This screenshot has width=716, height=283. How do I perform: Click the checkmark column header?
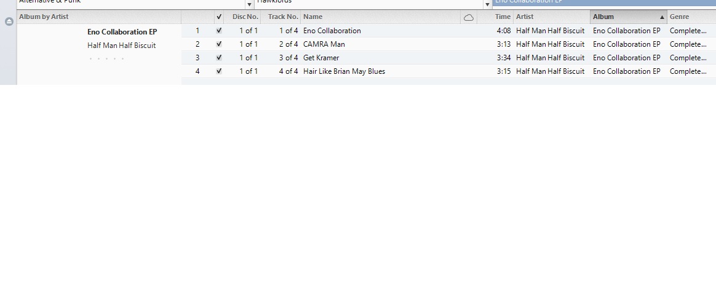[x=219, y=17]
